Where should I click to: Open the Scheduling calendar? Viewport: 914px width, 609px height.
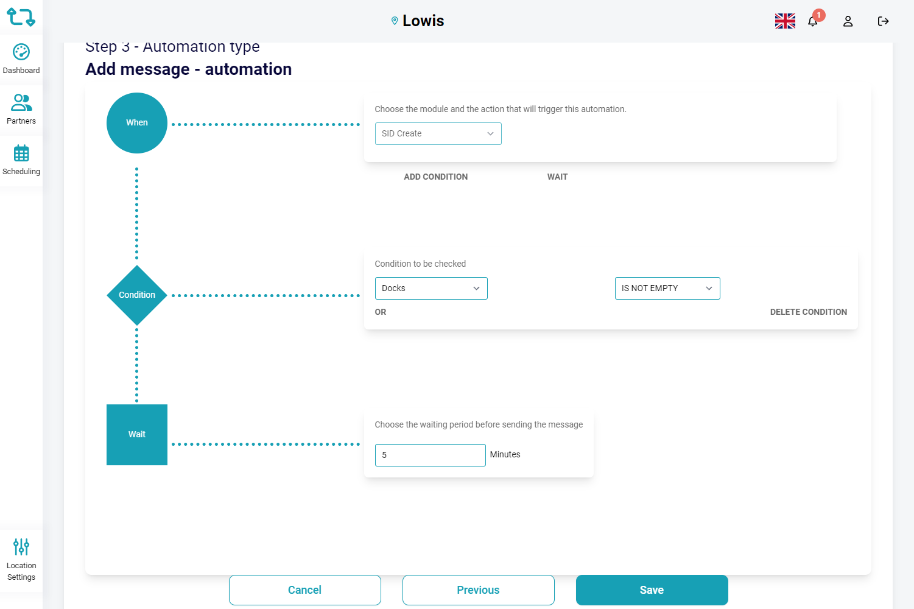click(x=21, y=160)
